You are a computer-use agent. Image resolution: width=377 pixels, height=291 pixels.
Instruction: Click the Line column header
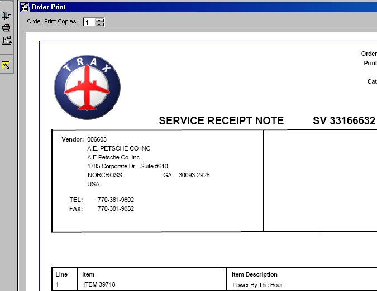[61, 274]
